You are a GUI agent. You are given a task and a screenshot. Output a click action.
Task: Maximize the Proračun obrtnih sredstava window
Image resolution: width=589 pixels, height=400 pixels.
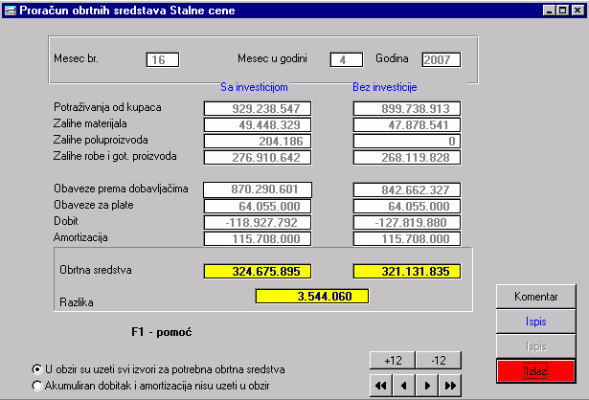point(562,11)
